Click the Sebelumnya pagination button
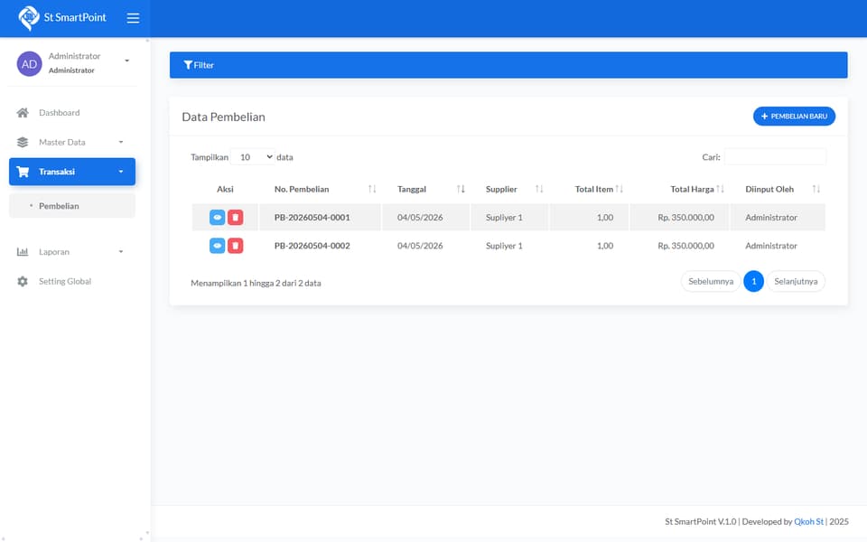The image size is (867, 542). coord(711,282)
